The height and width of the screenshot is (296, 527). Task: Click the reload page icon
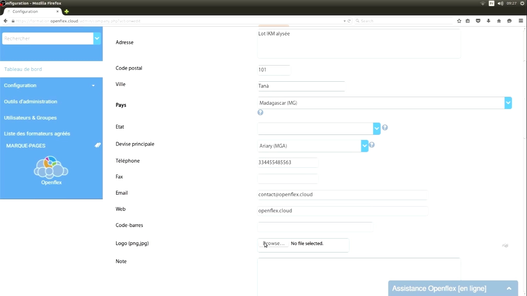[349, 21]
